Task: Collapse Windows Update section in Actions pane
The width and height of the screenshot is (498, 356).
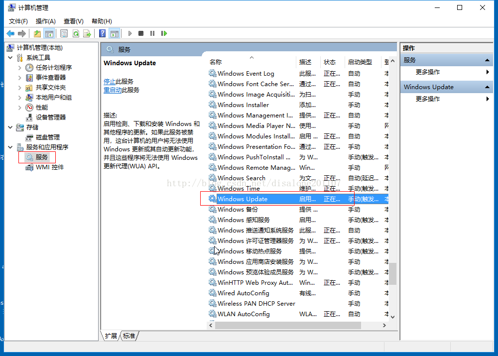Action: point(487,87)
